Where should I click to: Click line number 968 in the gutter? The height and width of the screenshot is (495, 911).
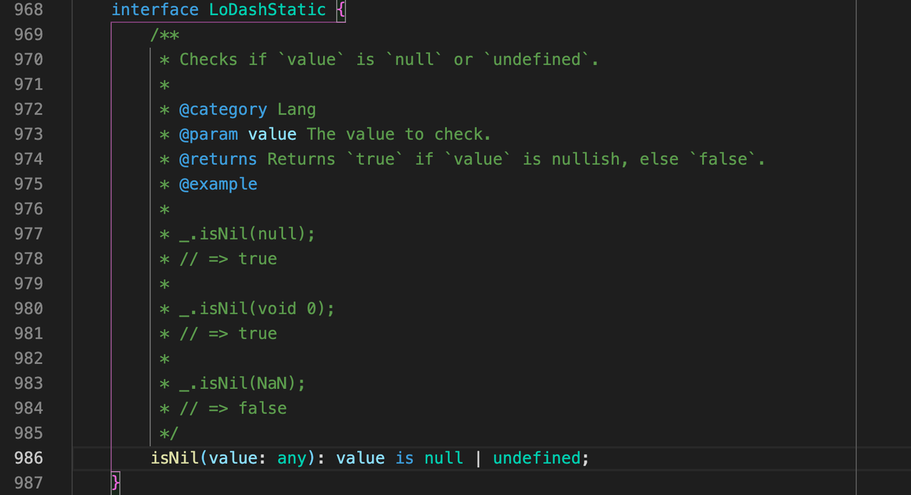tap(28, 10)
